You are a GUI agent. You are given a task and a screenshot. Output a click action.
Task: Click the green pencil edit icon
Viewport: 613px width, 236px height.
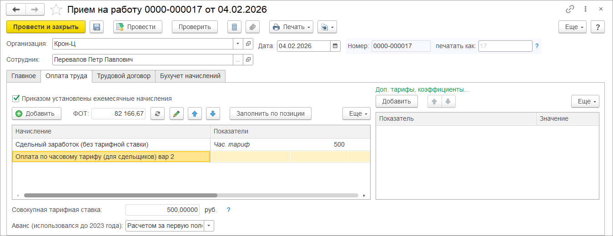pyautogui.click(x=176, y=113)
